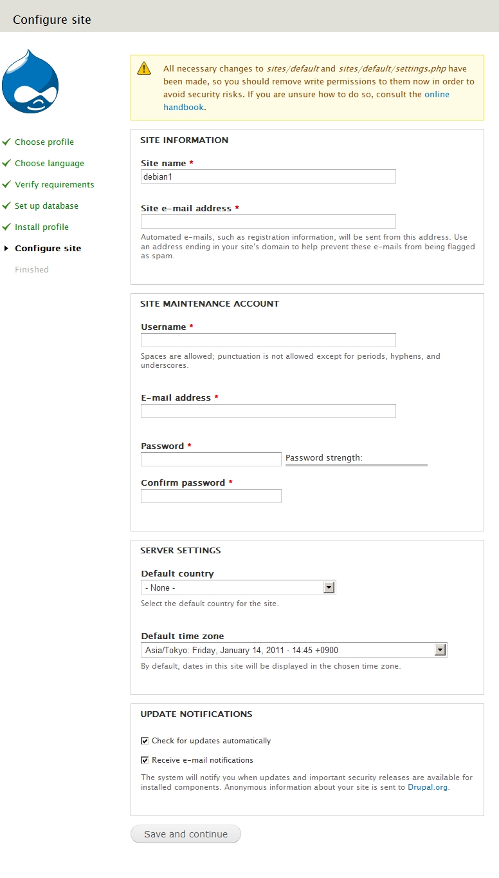Viewport: 499px width, 878px height.
Task: Click the Drupal droplet logo
Action: pos(30,81)
